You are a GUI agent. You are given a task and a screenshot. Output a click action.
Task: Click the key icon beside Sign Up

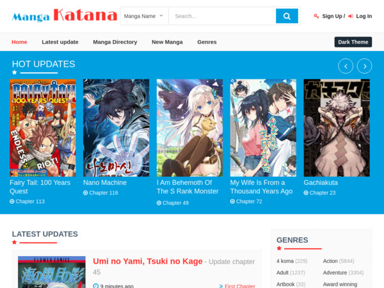[x=316, y=16]
